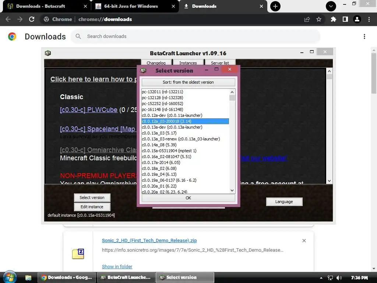Click the Select version button in the launcher
The width and height of the screenshot is (377, 283).
pos(92,198)
